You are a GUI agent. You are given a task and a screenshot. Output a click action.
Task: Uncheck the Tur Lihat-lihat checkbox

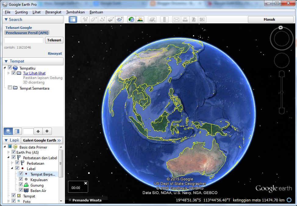click(13, 73)
